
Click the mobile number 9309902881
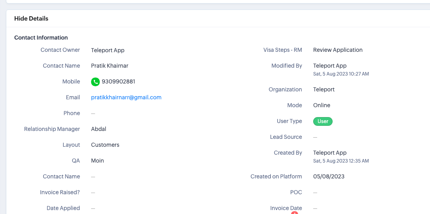pos(118,81)
